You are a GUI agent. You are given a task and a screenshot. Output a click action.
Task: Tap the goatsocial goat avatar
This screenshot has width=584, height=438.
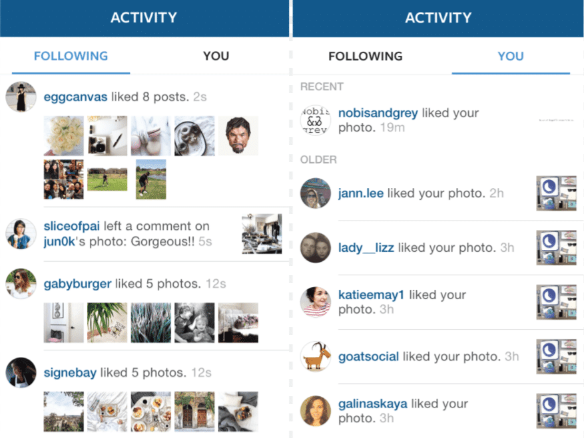[316, 356]
